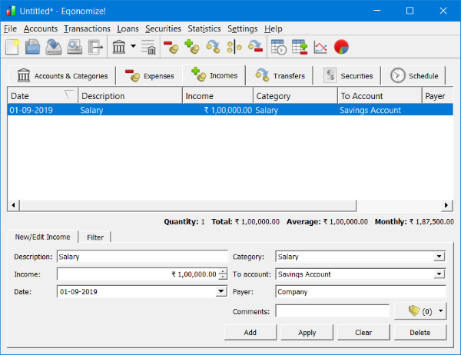Viewport: 461px width, 355px height.
Task: Open the line chart Over Time icon
Action: coord(320,48)
